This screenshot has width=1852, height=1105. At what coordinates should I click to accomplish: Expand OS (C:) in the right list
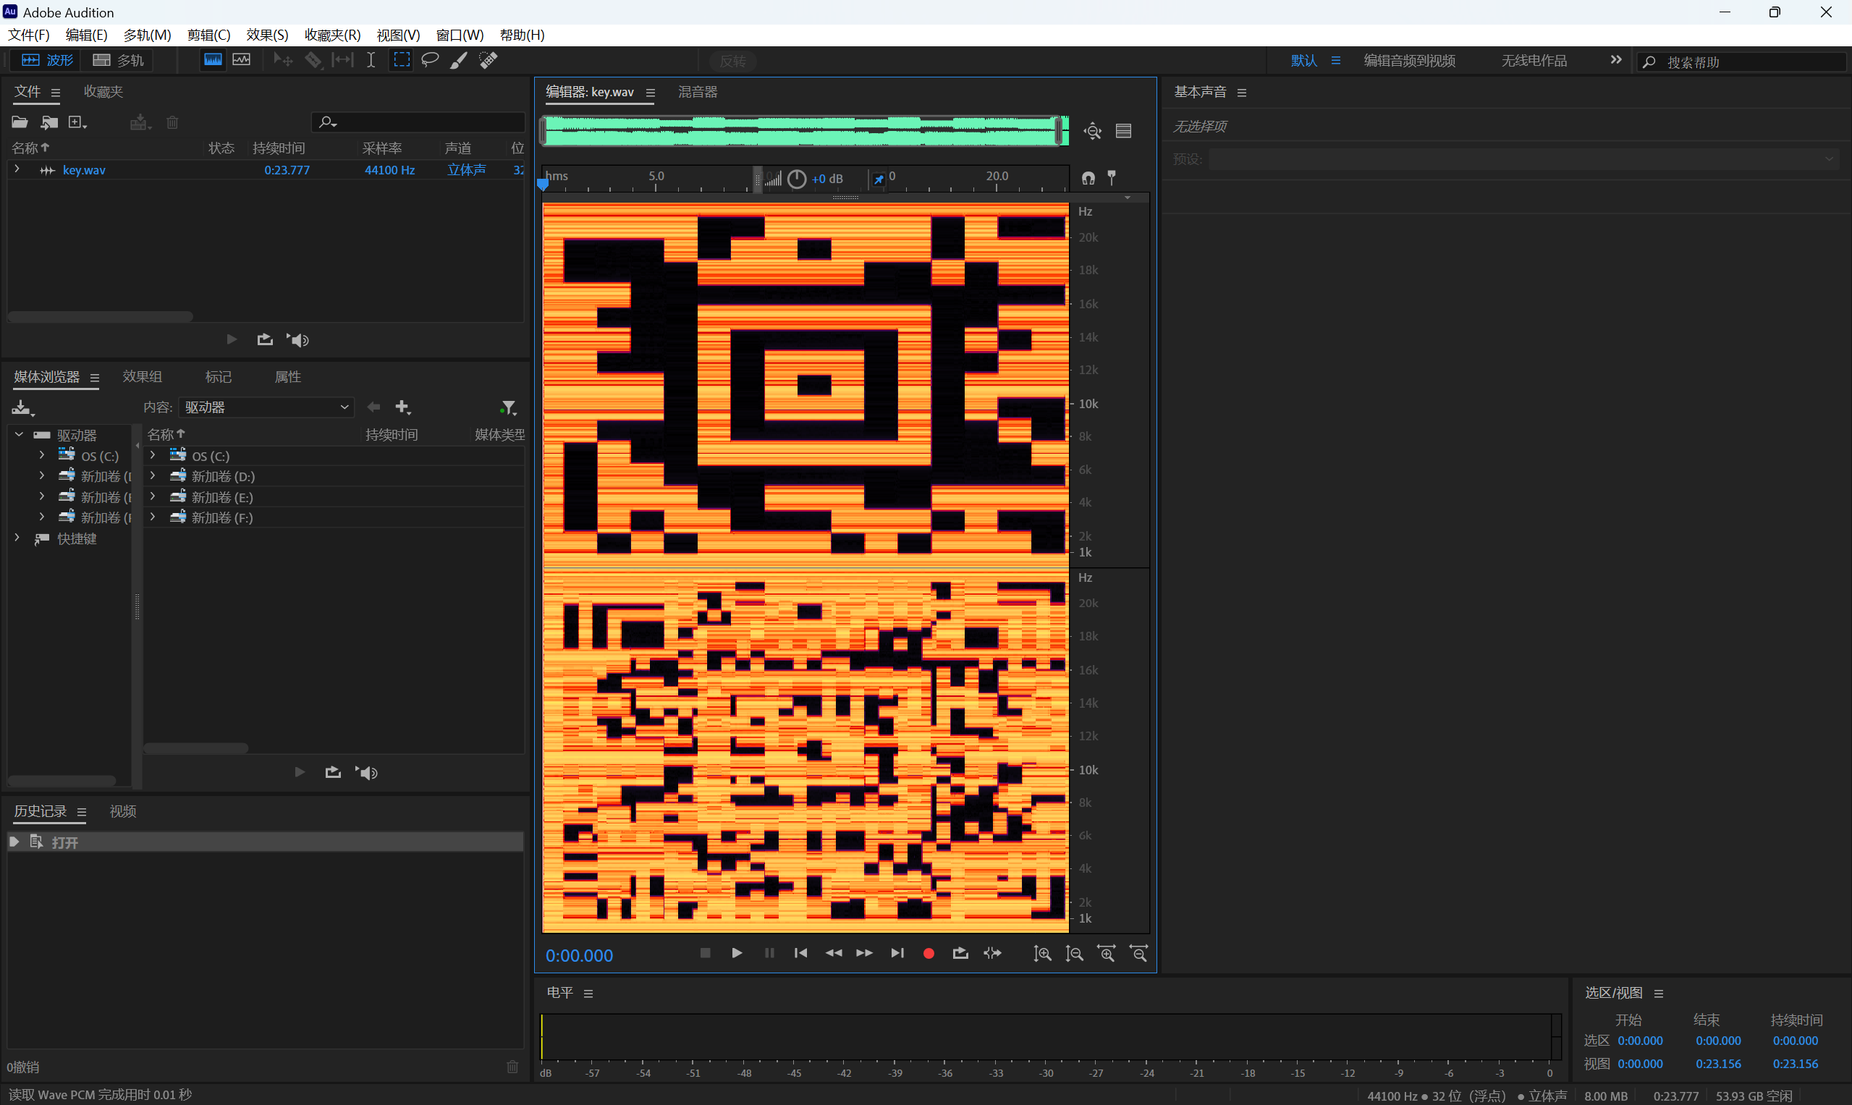(x=153, y=455)
